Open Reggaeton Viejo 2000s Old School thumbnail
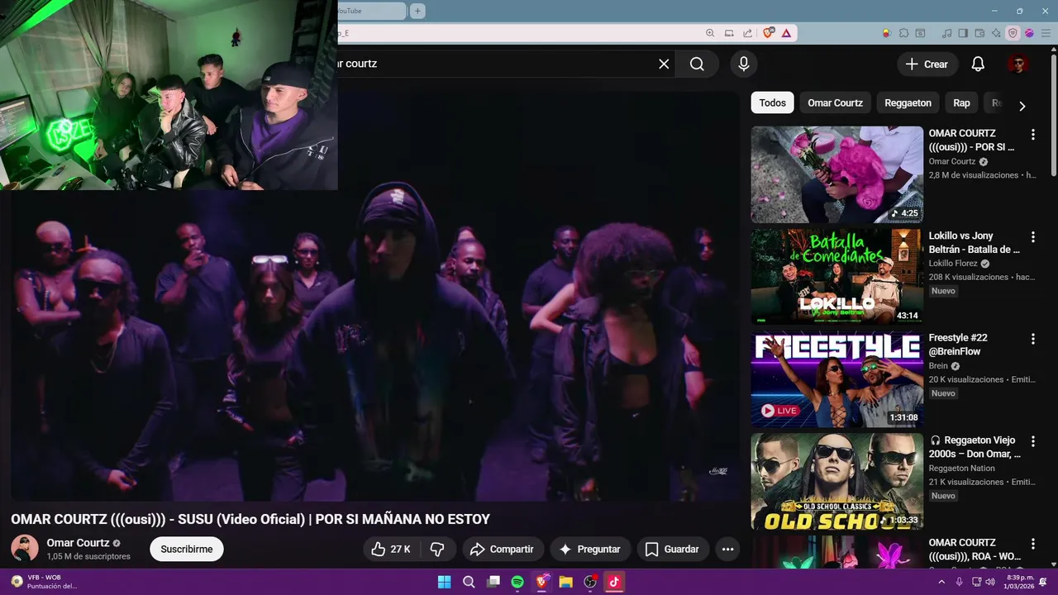The height and width of the screenshot is (595, 1058). pyautogui.click(x=836, y=482)
